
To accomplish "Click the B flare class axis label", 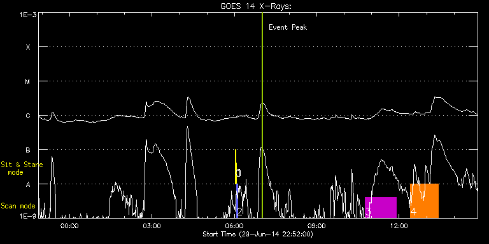I will point(28,150).
